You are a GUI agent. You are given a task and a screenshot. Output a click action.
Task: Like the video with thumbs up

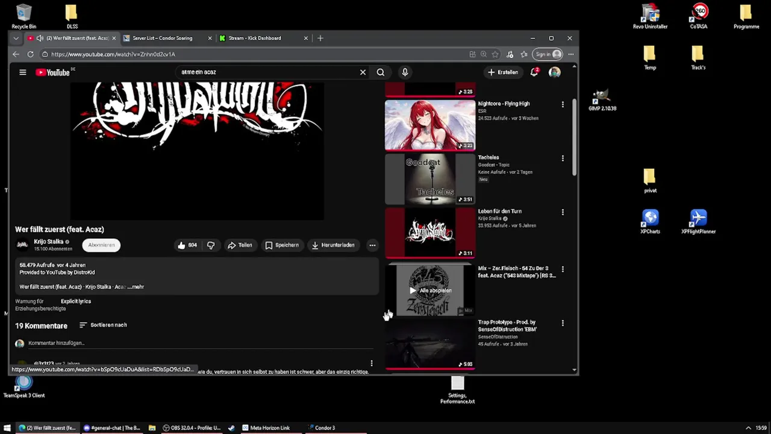pos(187,245)
